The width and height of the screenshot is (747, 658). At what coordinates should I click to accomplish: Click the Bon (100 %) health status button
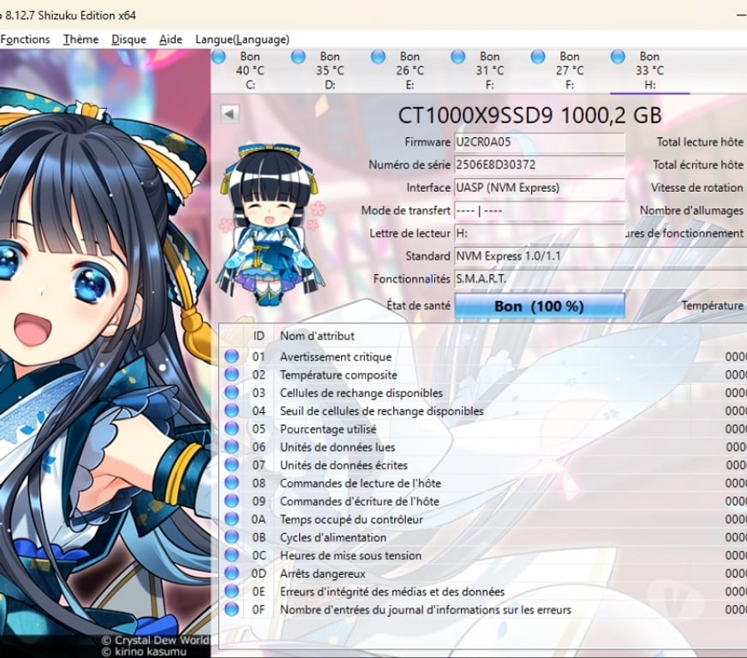539,306
